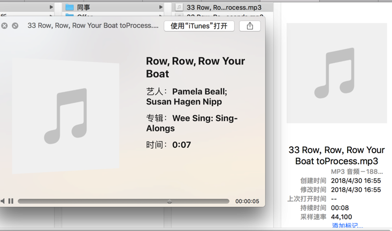The height and width of the screenshot is (231, 392).
Task: Click the Row, Row, Row Your Boat song title
Action: pyautogui.click(x=195, y=67)
